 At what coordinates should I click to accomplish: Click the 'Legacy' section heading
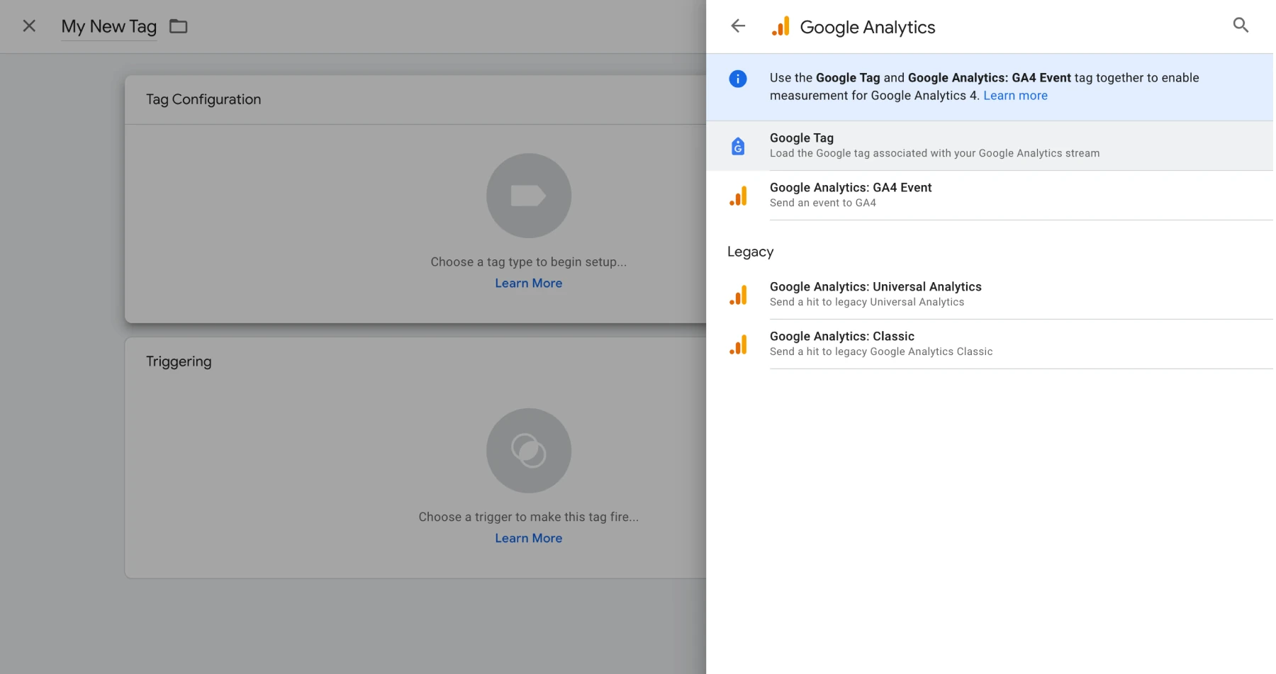(x=750, y=252)
